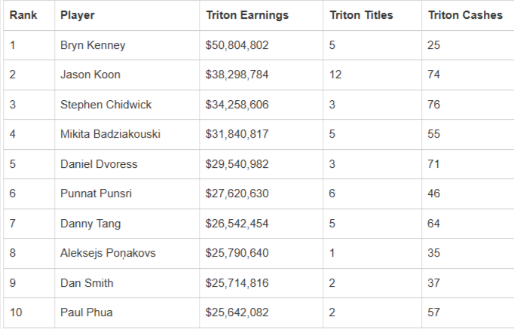Select the Aleksejs Ponakovs name
Screen dimensions: 514x329
point(108,253)
